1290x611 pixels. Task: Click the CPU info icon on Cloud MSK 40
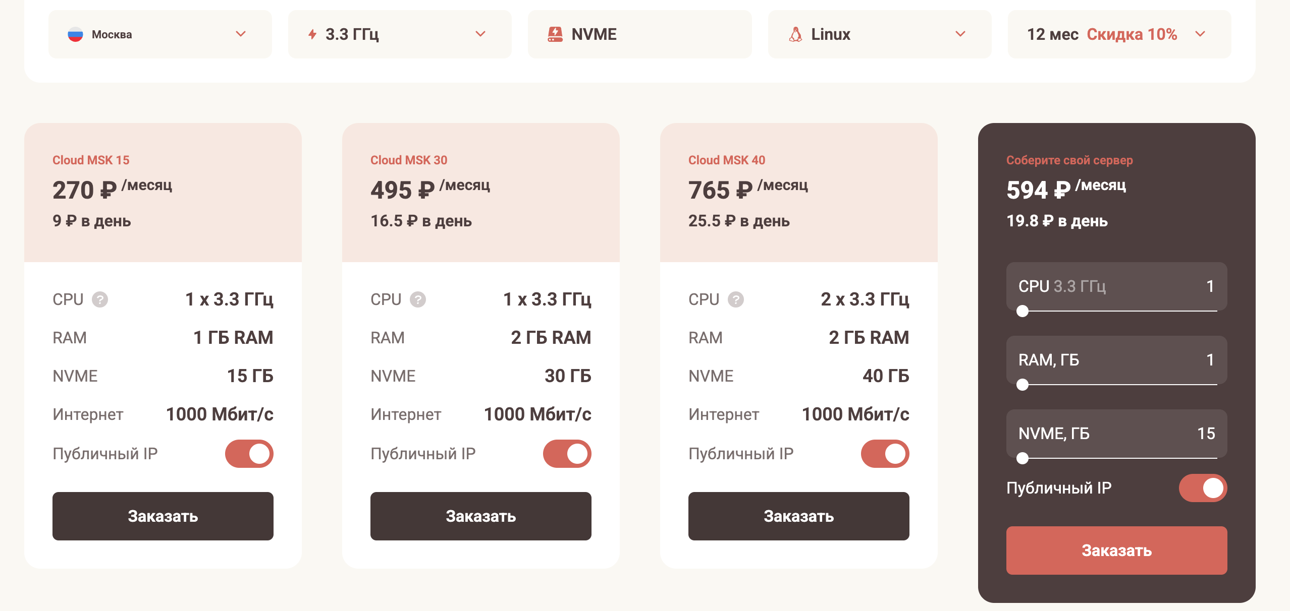point(737,299)
